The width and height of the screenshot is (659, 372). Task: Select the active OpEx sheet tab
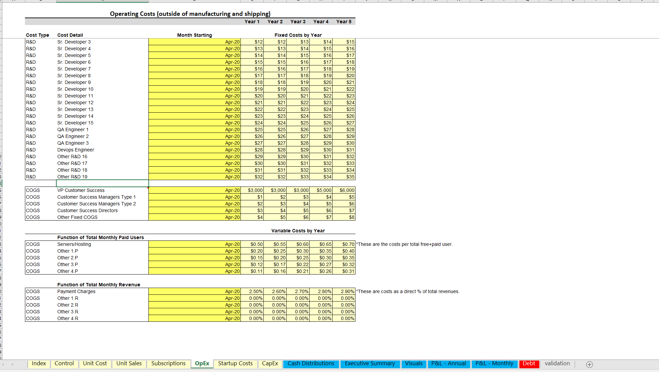click(x=202, y=364)
